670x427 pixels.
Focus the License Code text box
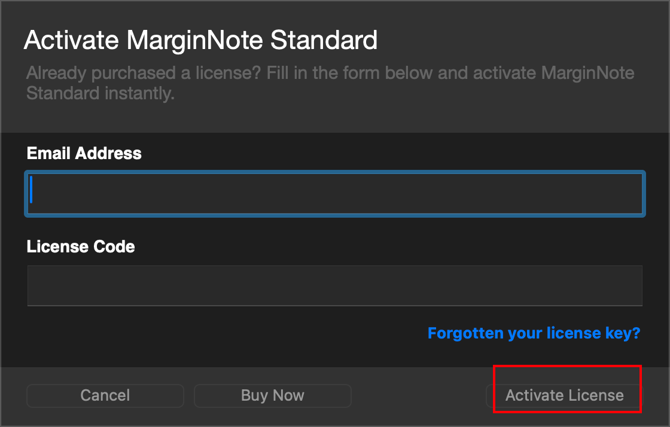(334, 286)
